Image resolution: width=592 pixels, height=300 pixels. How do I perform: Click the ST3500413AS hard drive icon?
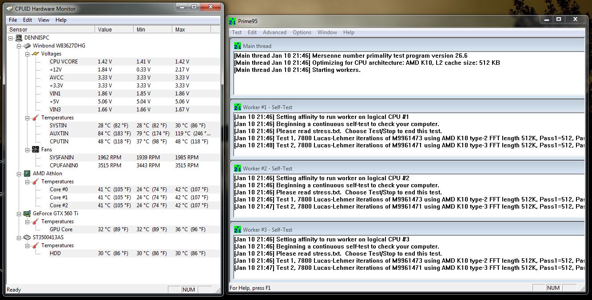coord(27,237)
